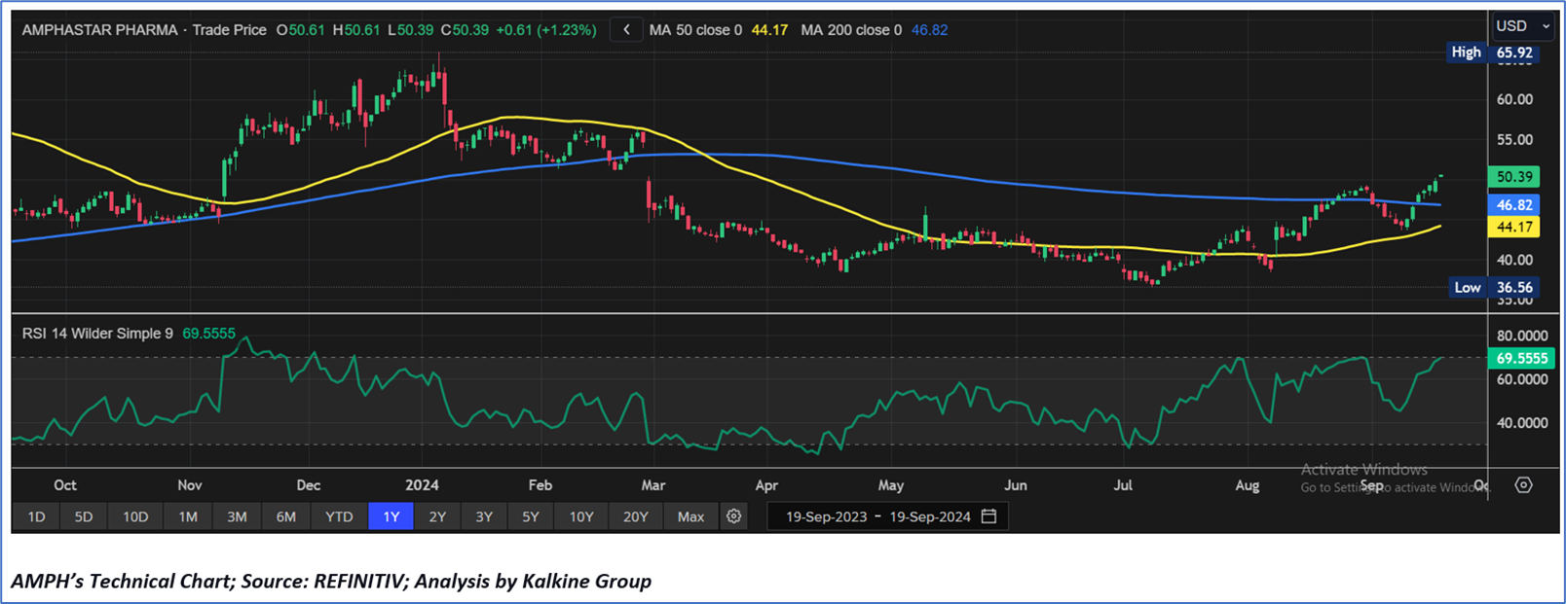Click the MA 200 close indicator label
The image size is (1566, 604).
(851, 30)
